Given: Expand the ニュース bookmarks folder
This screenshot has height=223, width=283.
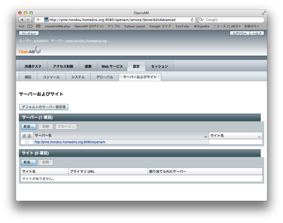Looking at the screenshot, I should point(227,27).
